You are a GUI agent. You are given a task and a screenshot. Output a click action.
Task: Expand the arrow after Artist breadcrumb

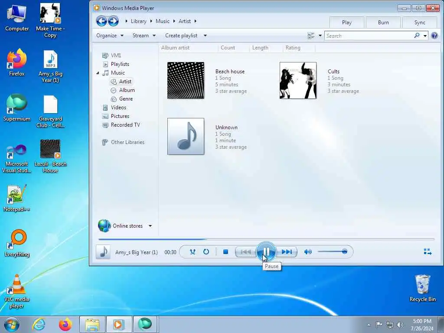(x=196, y=21)
